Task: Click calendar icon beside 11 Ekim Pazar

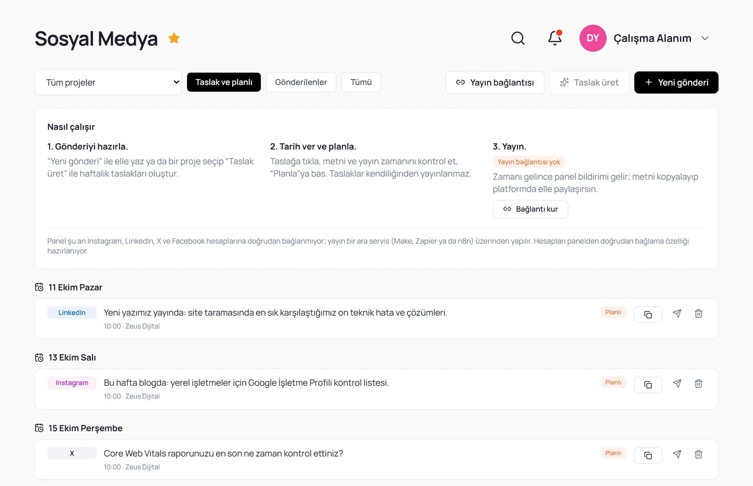Action: (39, 287)
